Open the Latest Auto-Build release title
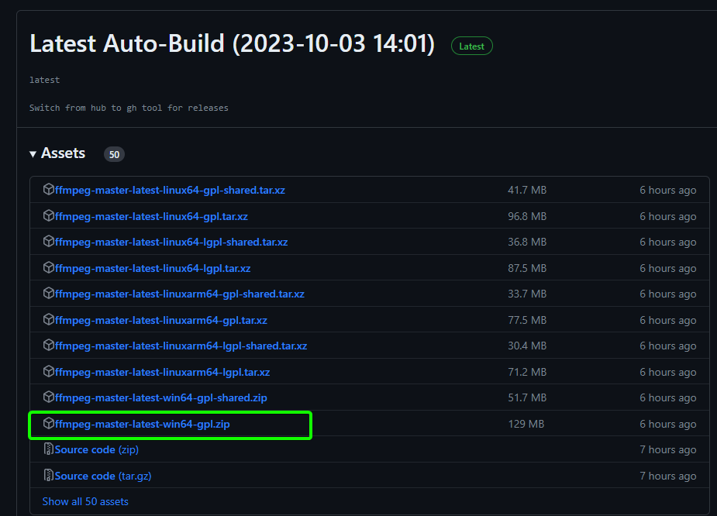Viewport: 717px width, 516px height. point(232,43)
